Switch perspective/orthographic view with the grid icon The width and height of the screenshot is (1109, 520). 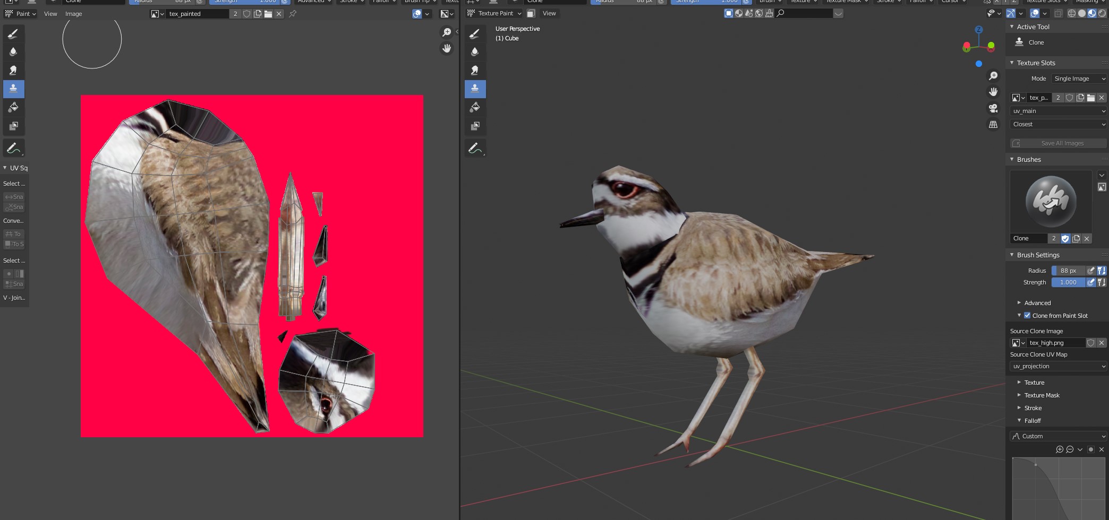click(x=993, y=125)
